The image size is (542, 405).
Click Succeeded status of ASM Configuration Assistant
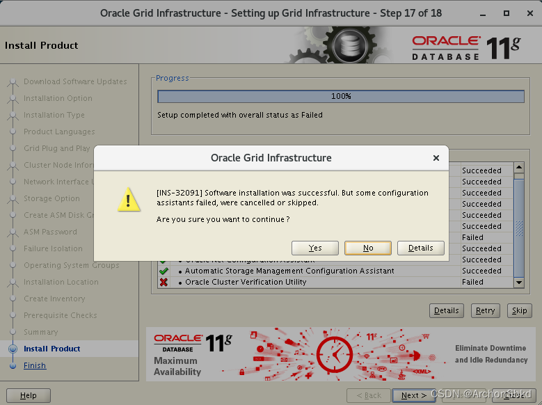tap(481, 271)
